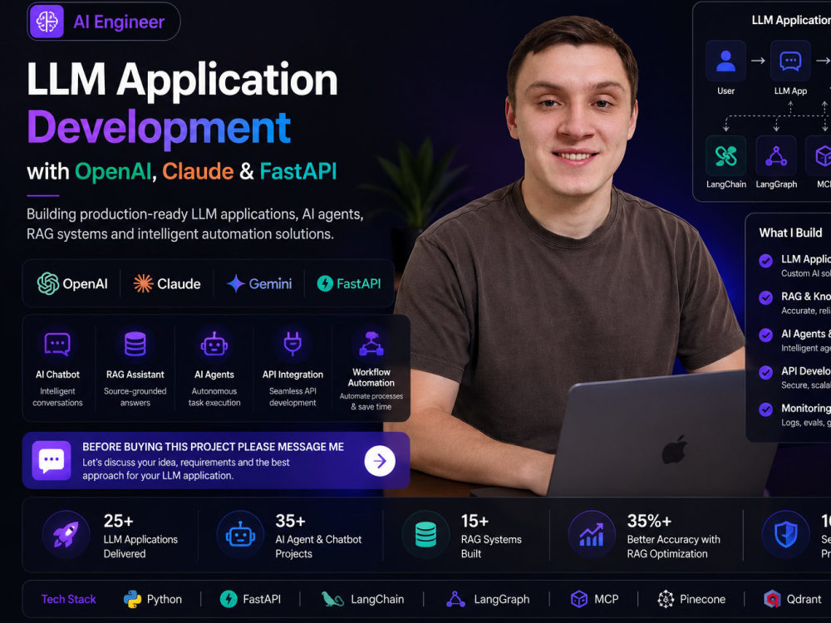Click the Python logo in Tech Stack
Viewport: 831px width, 623px height.
coord(132,599)
